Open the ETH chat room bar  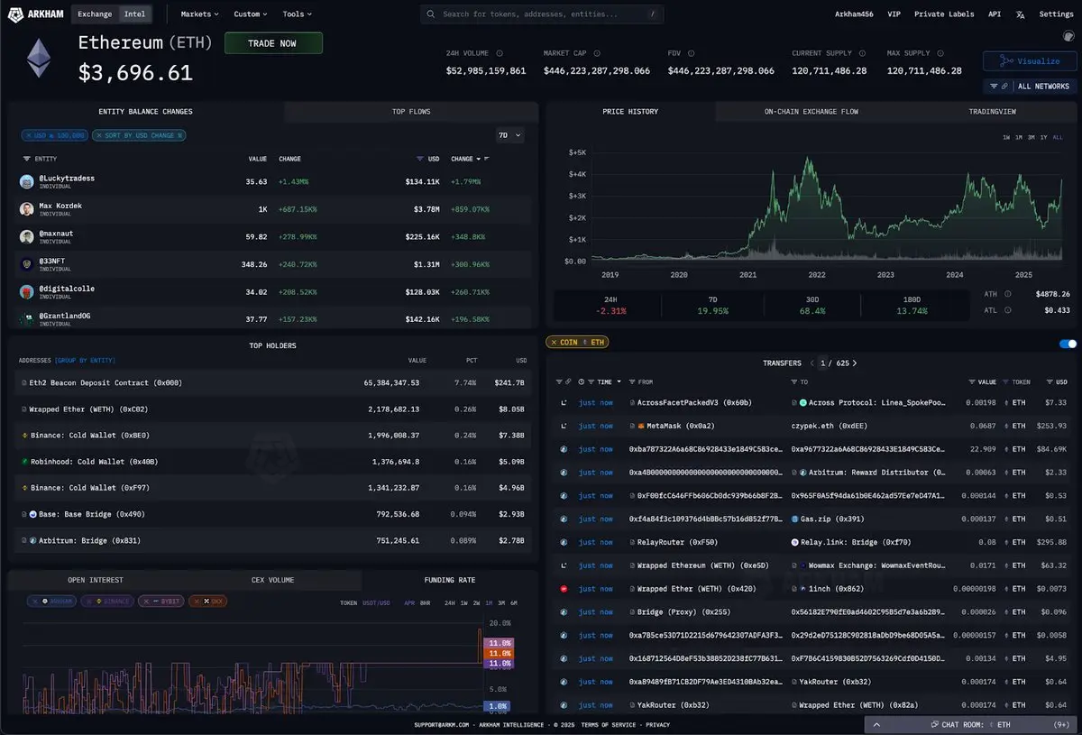(970, 724)
